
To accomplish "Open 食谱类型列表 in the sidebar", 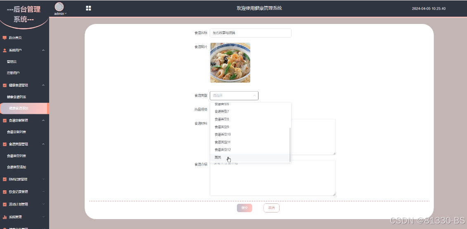I will click(x=17, y=156).
